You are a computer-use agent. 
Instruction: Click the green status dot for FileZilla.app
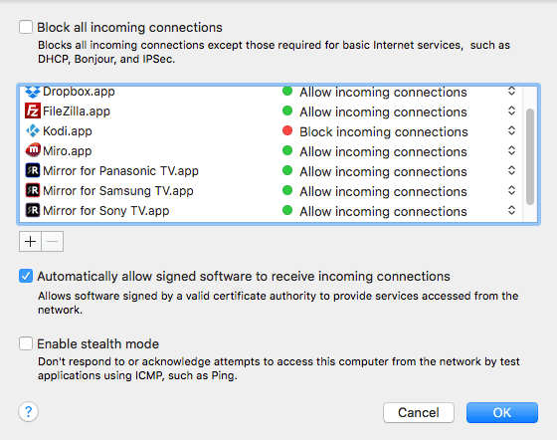pyautogui.click(x=287, y=110)
